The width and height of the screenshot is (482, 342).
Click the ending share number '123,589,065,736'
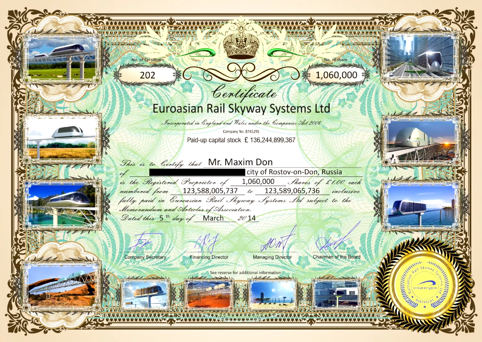(x=292, y=191)
